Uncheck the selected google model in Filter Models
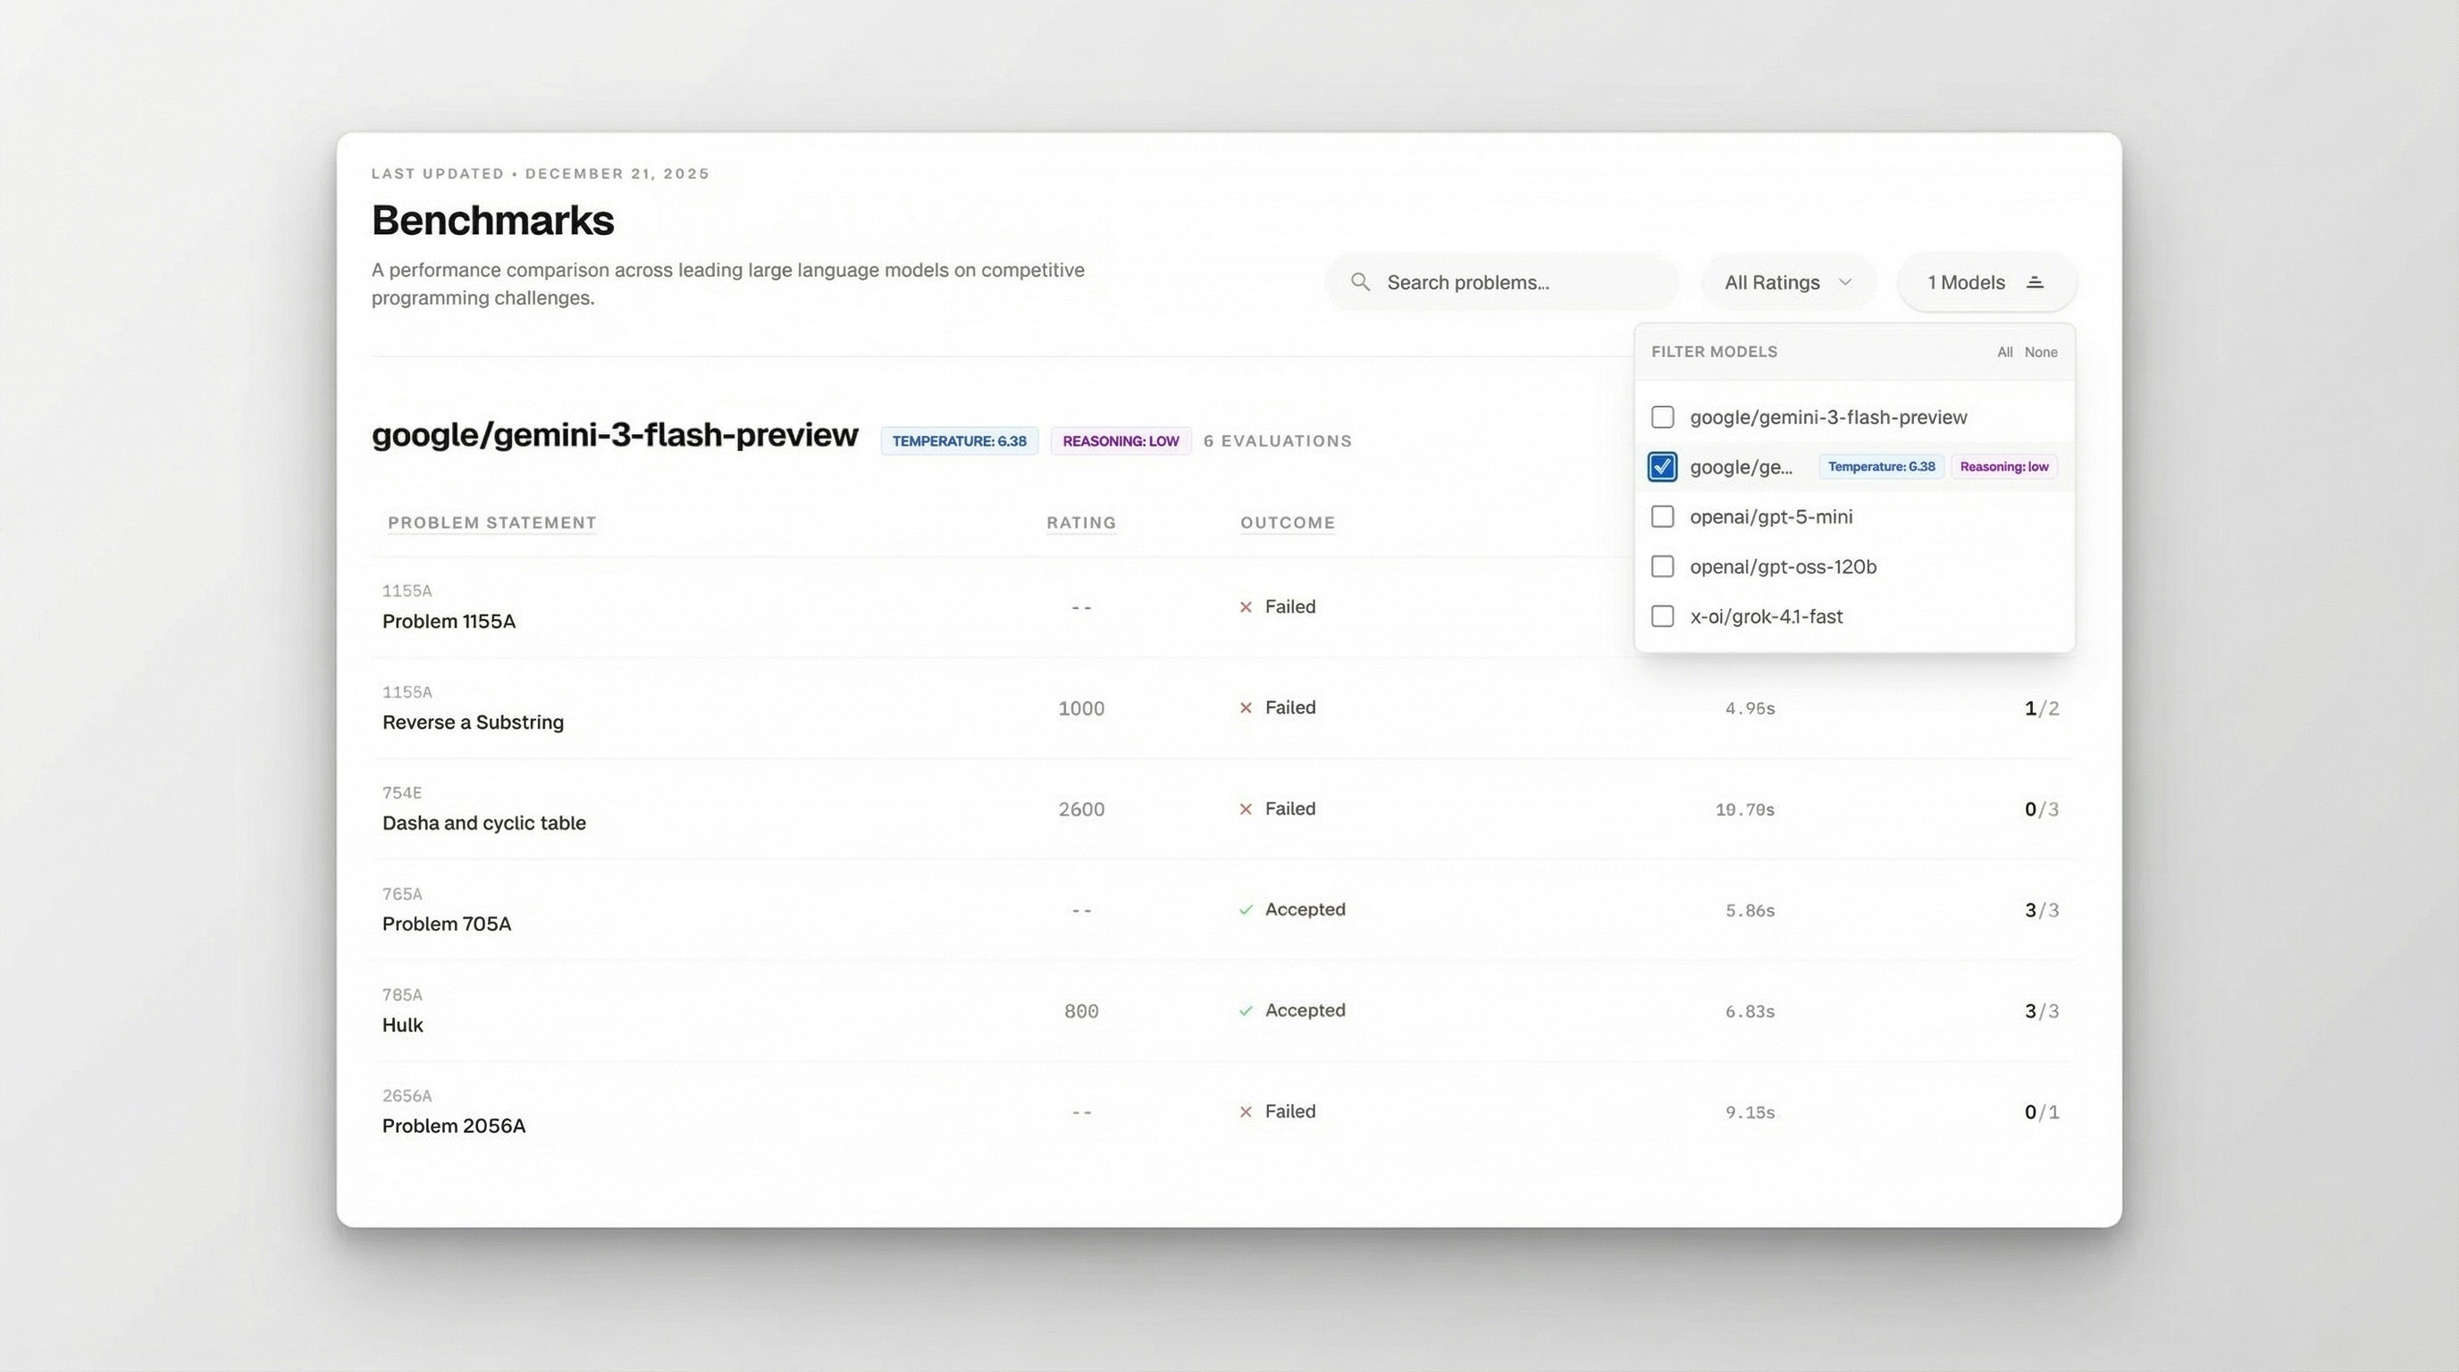The width and height of the screenshot is (2459, 1372). [1662, 466]
